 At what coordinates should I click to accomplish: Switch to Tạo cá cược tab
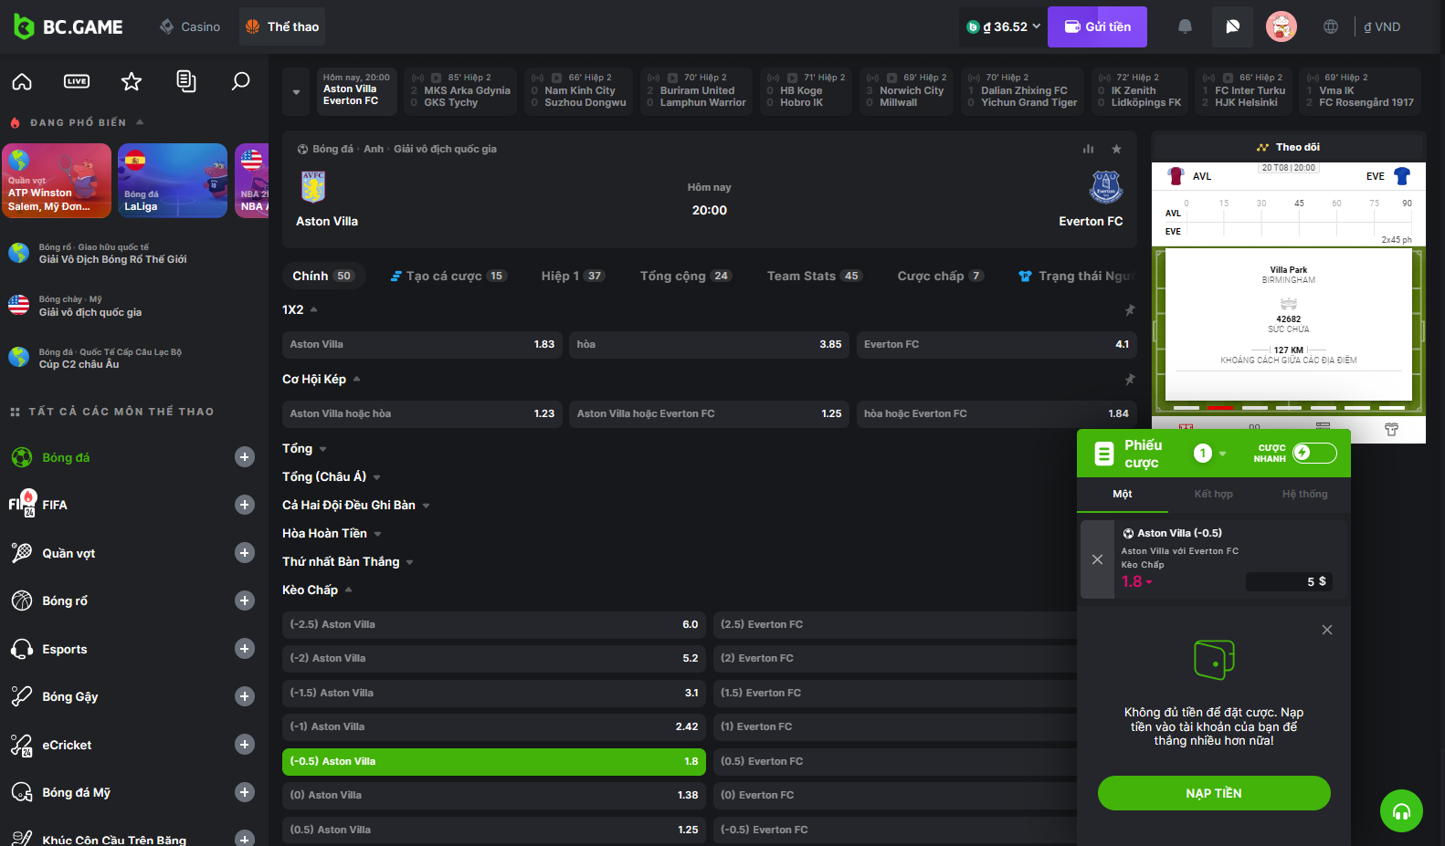coord(448,276)
